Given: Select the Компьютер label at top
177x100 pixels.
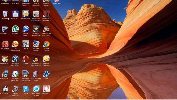Looking at the screenshot, I should point(5,4).
